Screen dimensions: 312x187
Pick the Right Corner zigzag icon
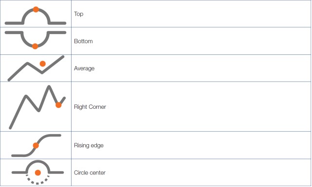click(37, 107)
